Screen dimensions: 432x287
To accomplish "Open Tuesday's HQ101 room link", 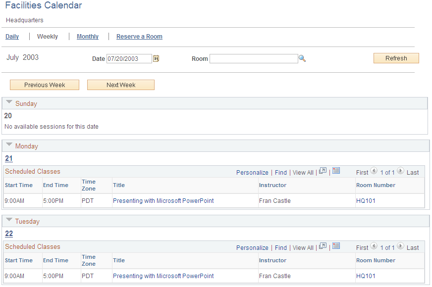I will 366,276.
